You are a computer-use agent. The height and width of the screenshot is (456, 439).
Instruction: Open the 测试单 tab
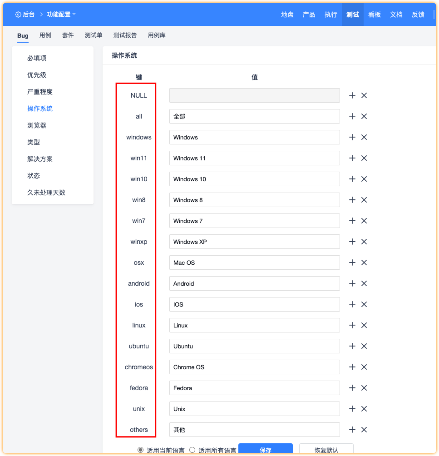(94, 35)
